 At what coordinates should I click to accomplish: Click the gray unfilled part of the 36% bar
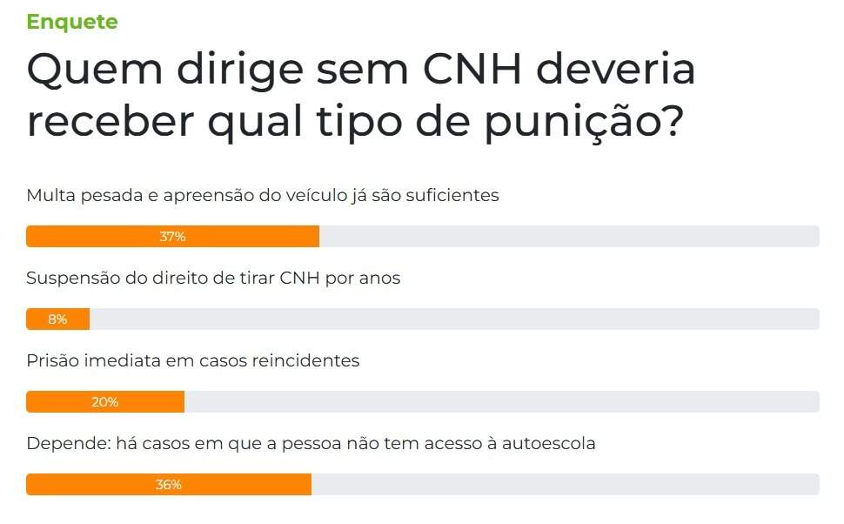click(566, 485)
